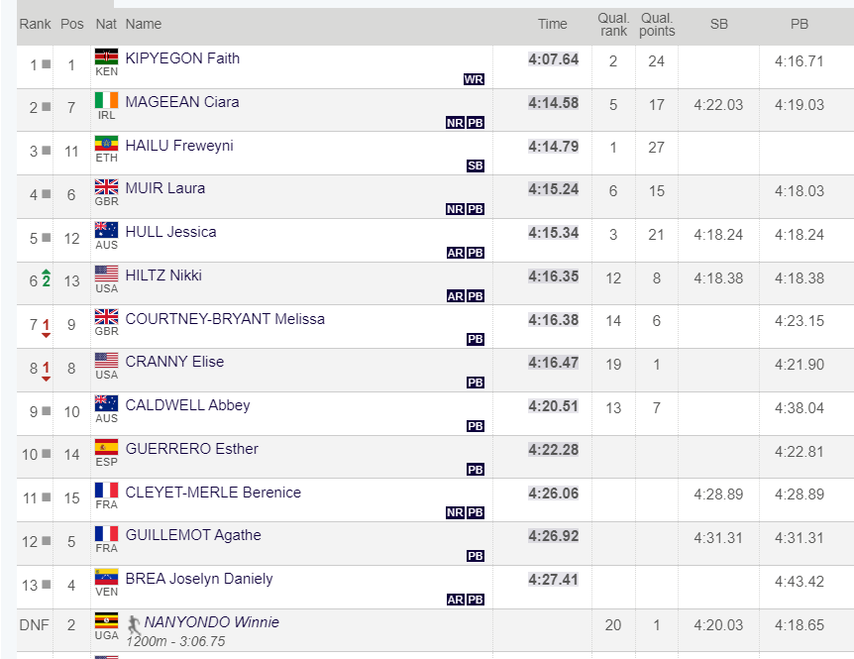Click Ireland flag beside MAGEEAN Ciara
854x659 pixels.
pos(106,100)
